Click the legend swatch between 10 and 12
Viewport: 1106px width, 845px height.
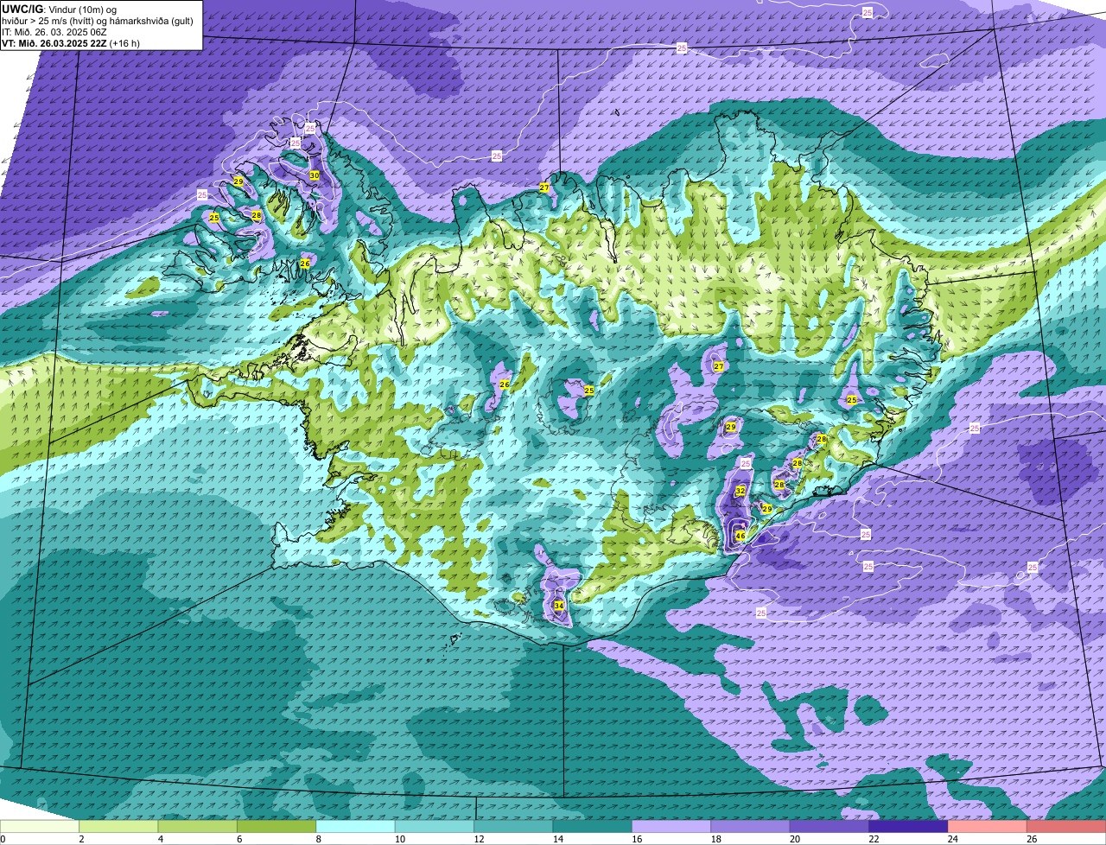[x=435, y=827]
